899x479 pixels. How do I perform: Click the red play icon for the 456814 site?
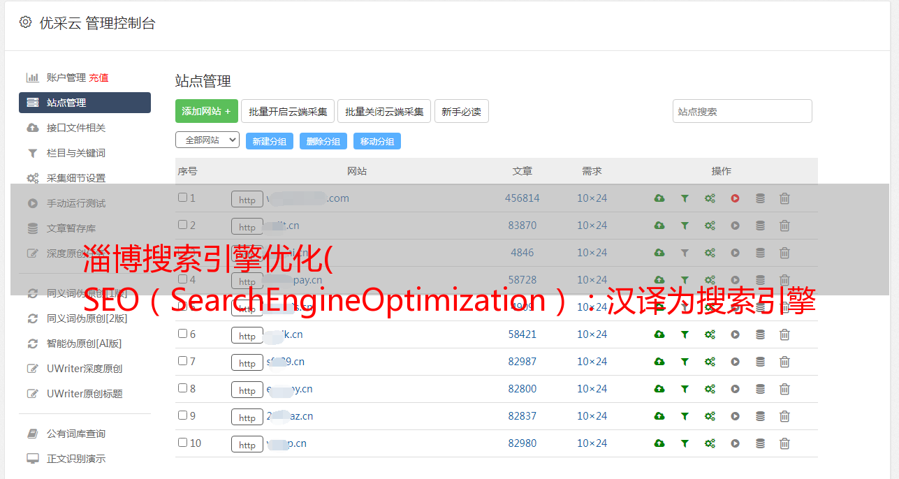pyautogui.click(x=735, y=198)
